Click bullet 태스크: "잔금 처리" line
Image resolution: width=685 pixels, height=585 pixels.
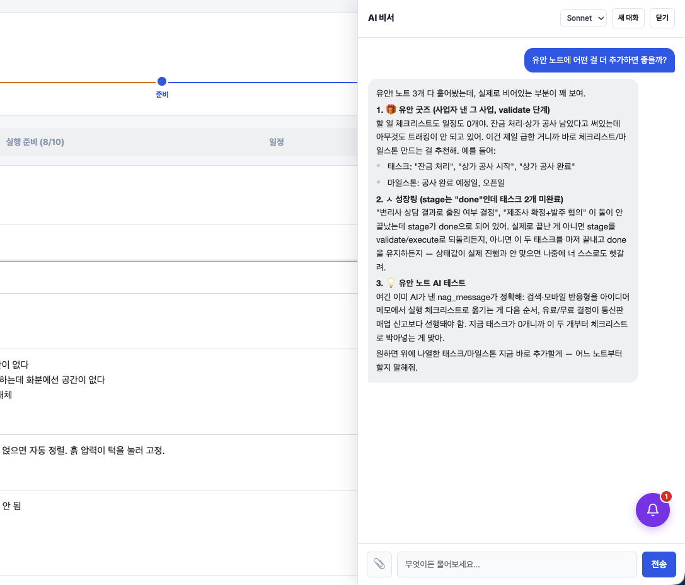click(x=481, y=166)
